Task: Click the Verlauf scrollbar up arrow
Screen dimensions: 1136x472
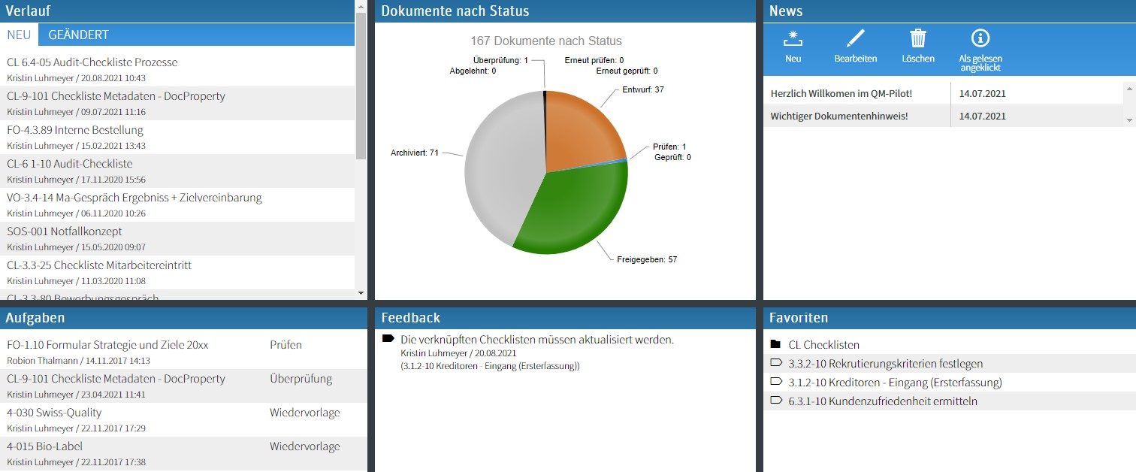Action: point(361,6)
